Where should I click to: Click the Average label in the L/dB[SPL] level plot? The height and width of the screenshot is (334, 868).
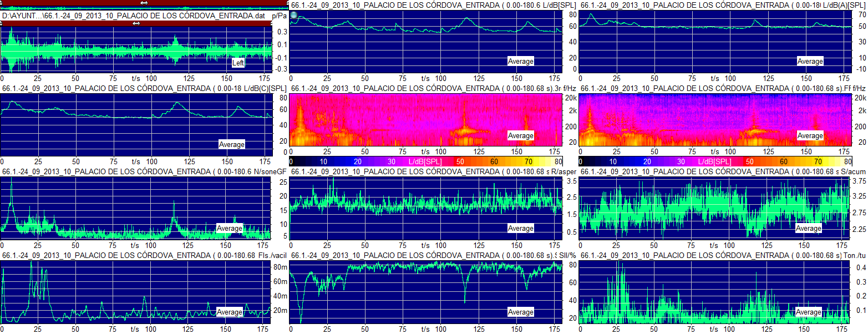click(520, 62)
